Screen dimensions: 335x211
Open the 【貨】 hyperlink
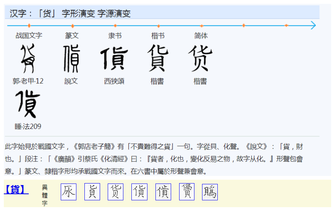coord(16,190)
